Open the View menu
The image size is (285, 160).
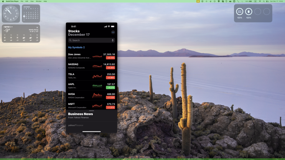coord(32,1)
